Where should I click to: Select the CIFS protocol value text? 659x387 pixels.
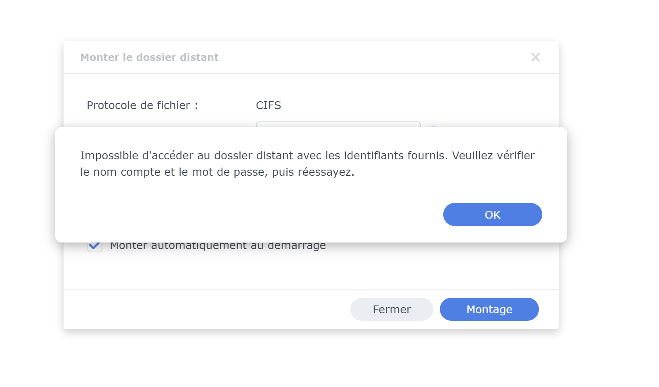point(268,105)
